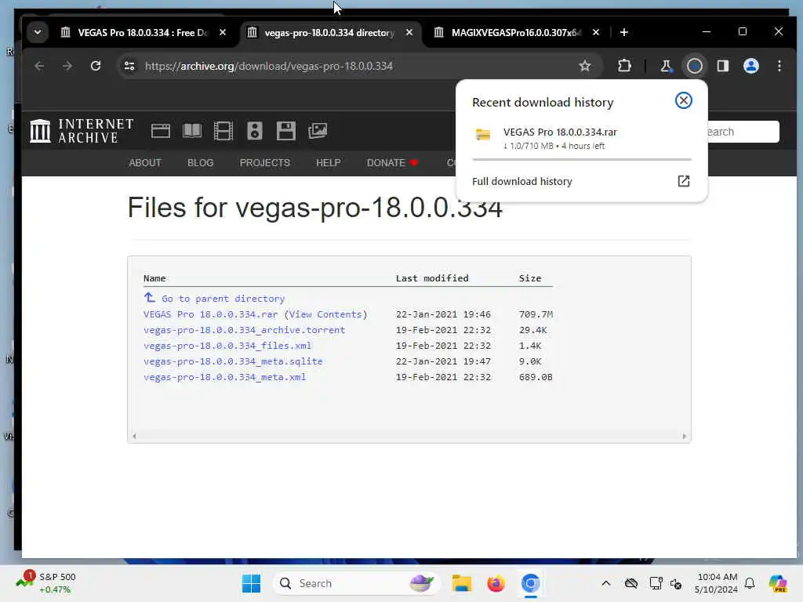
Task: Open the Chrome extensions puzzle icon
Action: 624,66
